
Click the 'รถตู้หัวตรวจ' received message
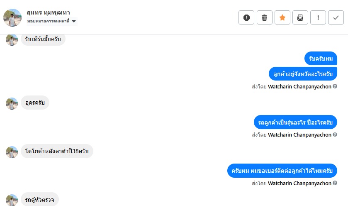(40, 200)
